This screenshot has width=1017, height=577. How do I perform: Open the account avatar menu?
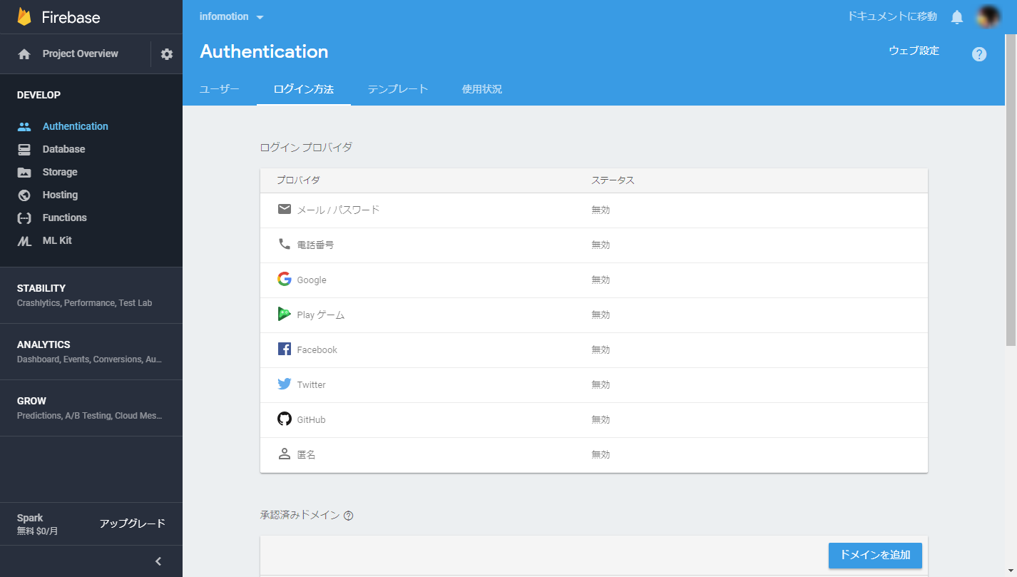[987, 16]
